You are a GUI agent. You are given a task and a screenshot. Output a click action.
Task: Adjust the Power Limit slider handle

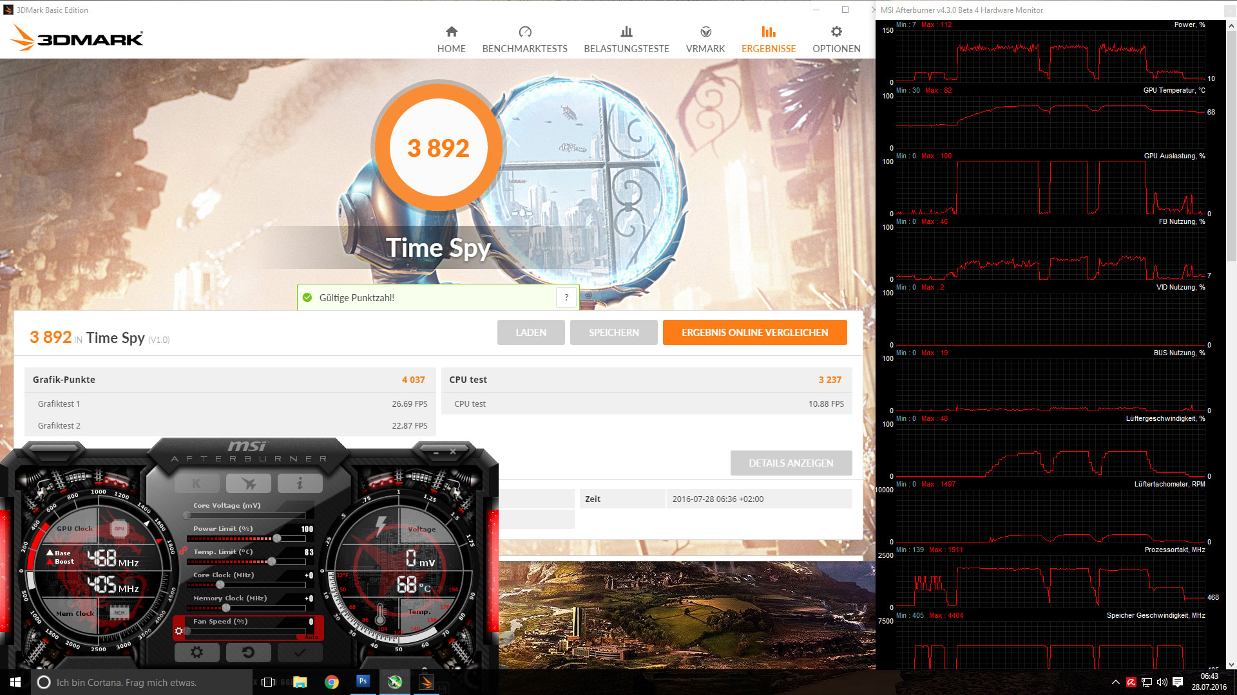(x=277, y=538)
